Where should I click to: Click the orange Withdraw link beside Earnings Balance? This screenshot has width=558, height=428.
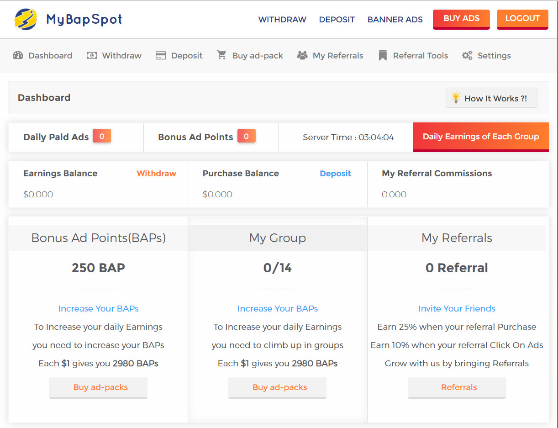[156, 174]
